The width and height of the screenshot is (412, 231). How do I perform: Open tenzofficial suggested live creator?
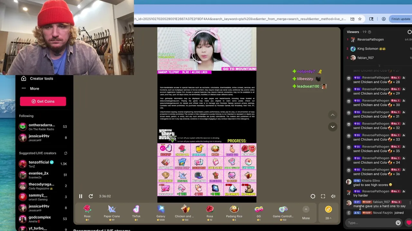tap(43, 164)
